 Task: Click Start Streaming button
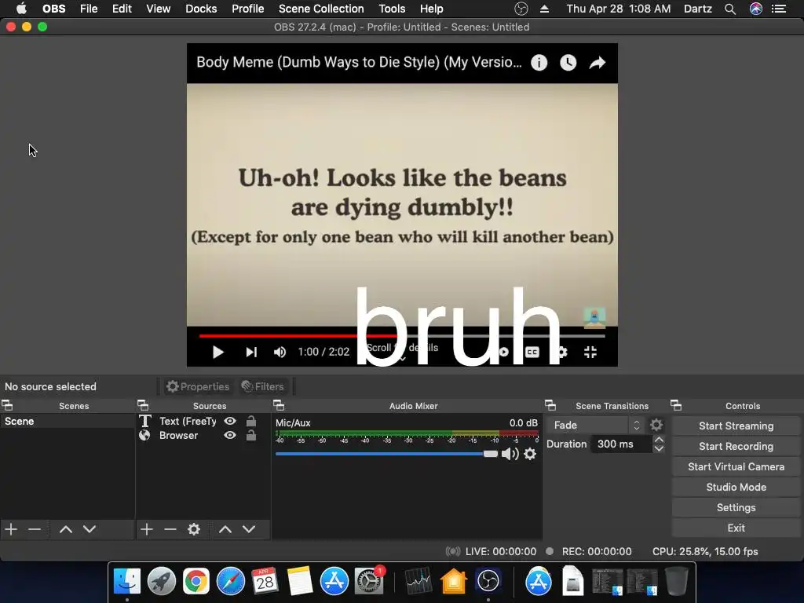736,426
